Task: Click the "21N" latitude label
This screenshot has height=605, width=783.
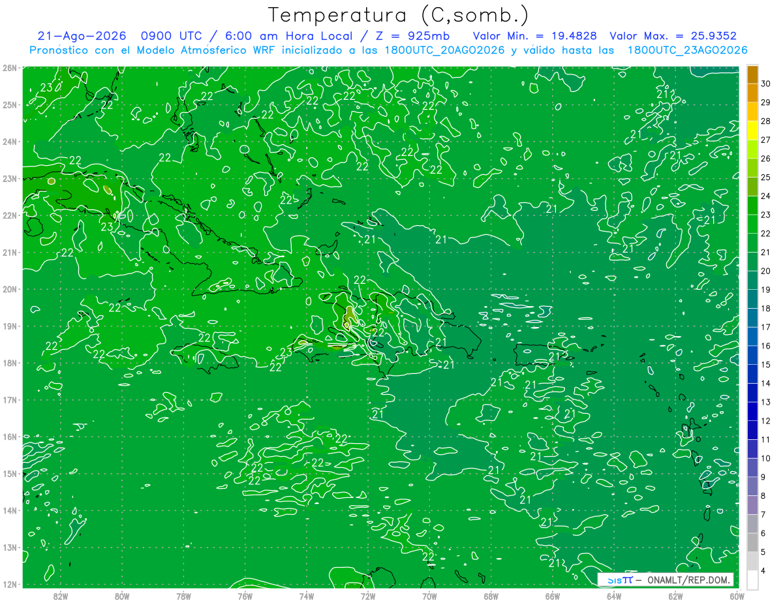Action: tap(9, 252)
